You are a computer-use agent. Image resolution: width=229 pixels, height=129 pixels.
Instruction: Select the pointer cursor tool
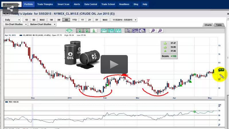coord(128,31)
